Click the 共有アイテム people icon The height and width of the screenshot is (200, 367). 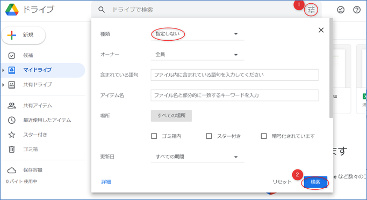(12, 106)
